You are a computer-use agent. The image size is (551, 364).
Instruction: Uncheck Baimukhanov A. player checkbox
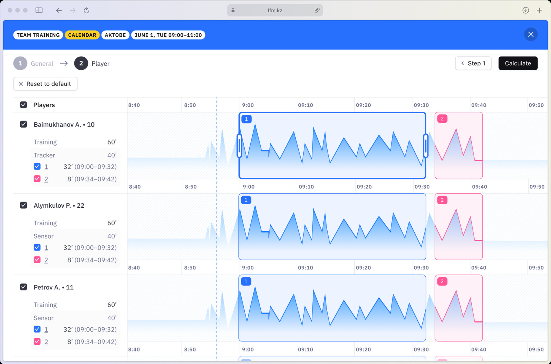pos(23,124)
